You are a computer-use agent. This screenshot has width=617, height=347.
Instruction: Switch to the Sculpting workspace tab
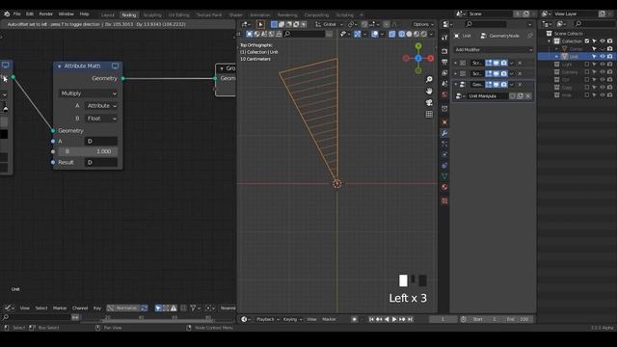click(x=152, y=15)
